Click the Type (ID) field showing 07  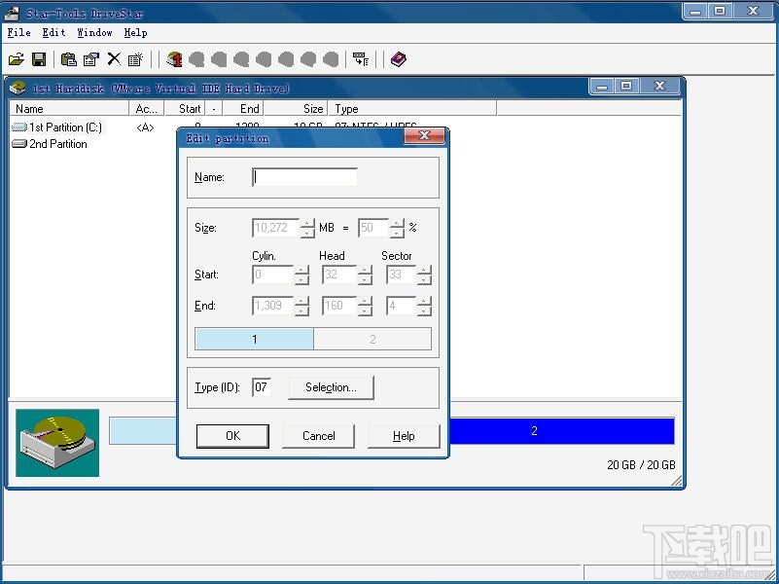(262, 387)
